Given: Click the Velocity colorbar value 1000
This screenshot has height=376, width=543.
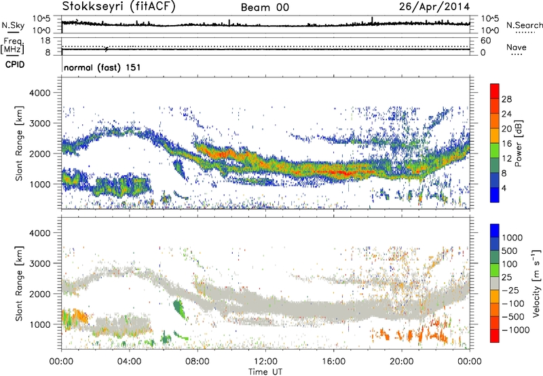Looking at the screenshot, I should [x=512, y=238].
